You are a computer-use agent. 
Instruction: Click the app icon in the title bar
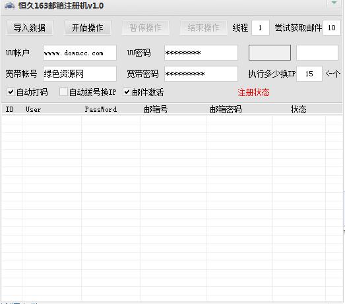(x=10, y=5)
